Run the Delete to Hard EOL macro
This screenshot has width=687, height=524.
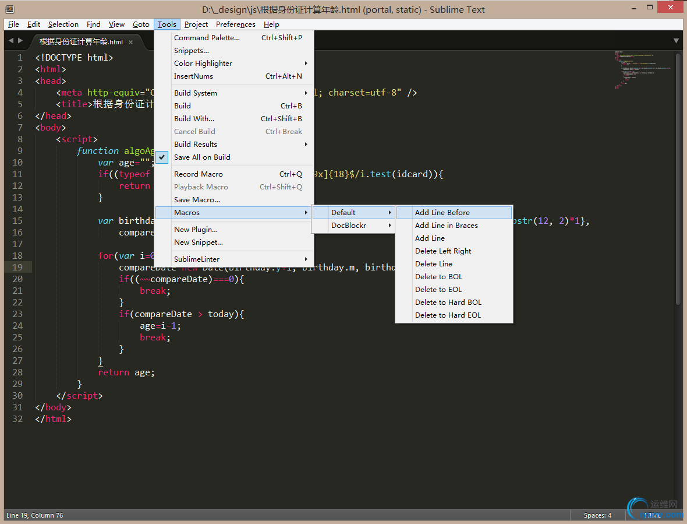pyautogui.click(x=454, y=315)
